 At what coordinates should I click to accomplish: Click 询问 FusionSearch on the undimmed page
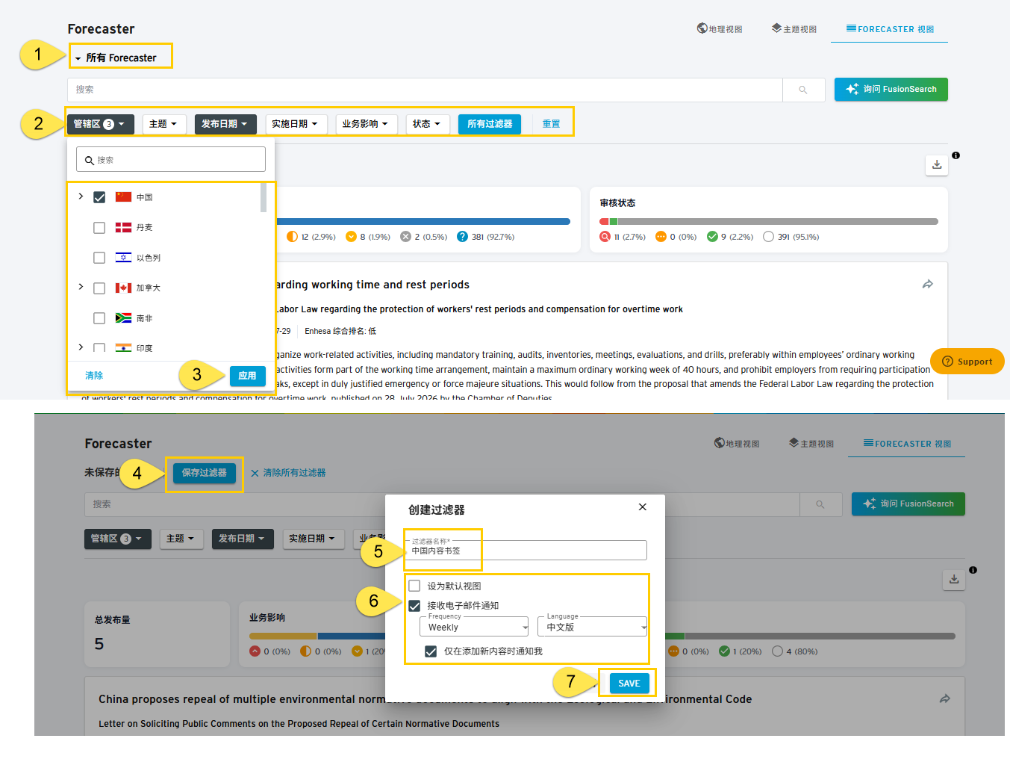pos(891,90)
